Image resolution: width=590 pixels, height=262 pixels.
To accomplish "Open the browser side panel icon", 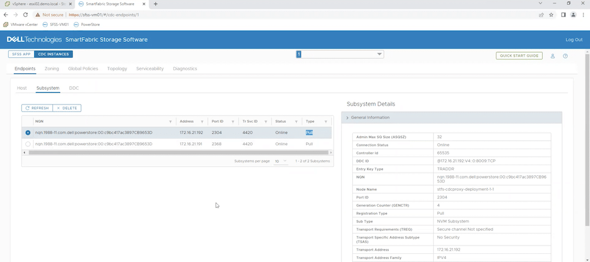I will pos(563,15).
